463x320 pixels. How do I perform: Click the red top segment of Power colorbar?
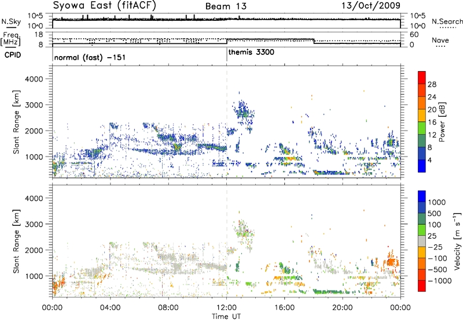pyautogui.click(x=422, y=77)
